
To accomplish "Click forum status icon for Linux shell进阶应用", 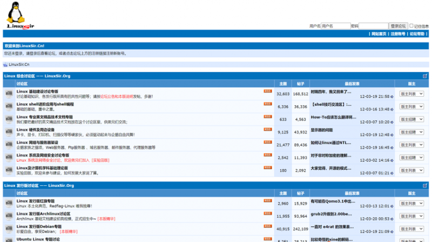I will (x=9, y=106).
